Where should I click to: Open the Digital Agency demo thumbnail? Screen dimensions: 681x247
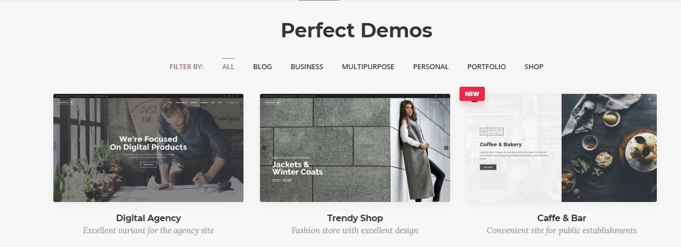pyautogui.click(x=148, y=148)
